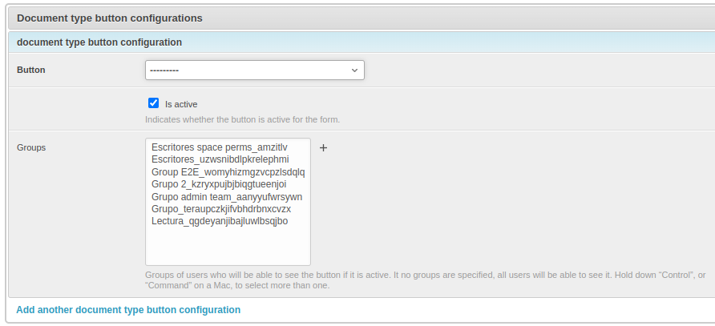Viewport: 715px width, 326px height.
Task: Click the Button field label
Action: point(31,70)
